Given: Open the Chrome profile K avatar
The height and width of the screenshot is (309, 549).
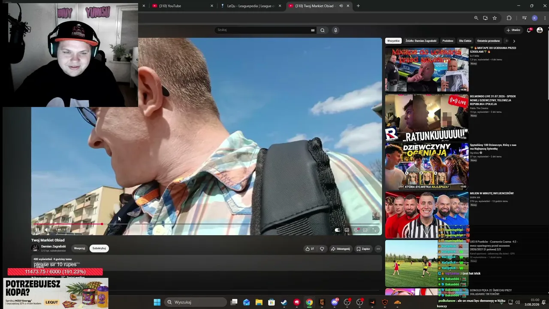Looking at the screenshot, I should [x=534, y=18].
